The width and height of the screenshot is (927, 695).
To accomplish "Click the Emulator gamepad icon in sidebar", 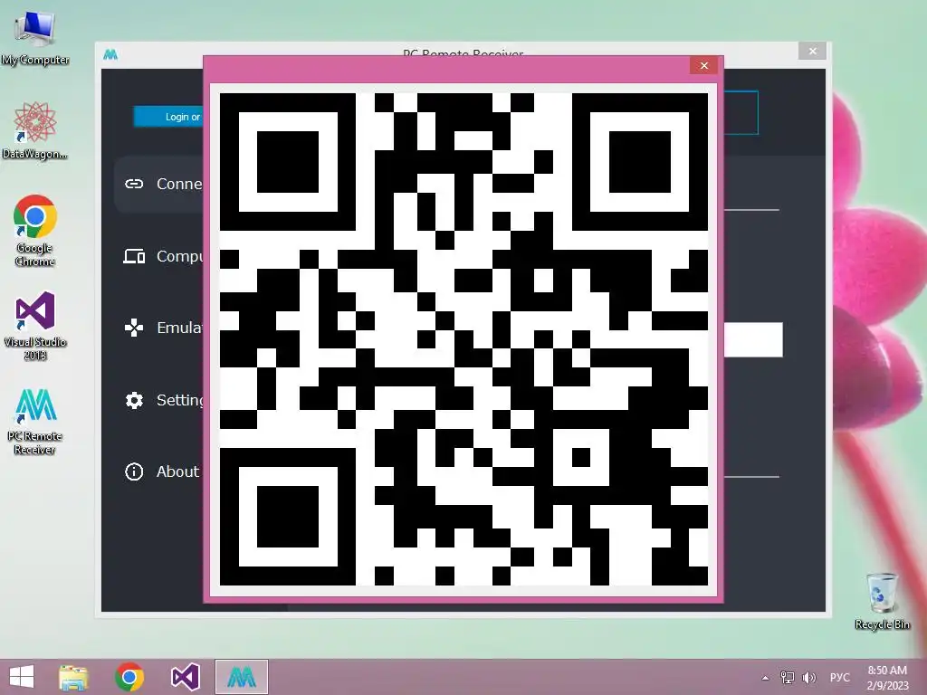I will [134, 328].
